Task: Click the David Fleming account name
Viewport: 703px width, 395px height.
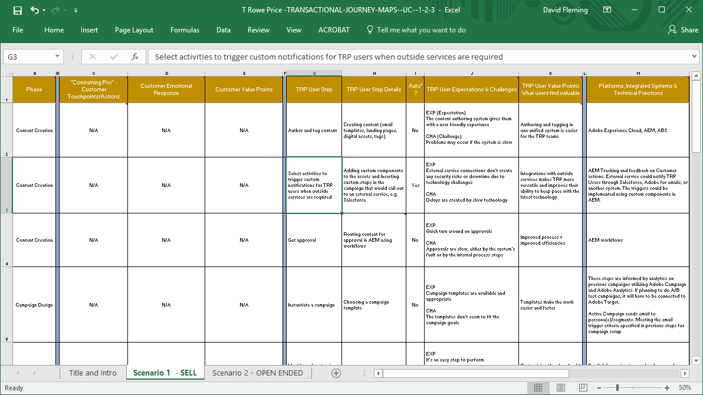Action: tap(565, 10)
